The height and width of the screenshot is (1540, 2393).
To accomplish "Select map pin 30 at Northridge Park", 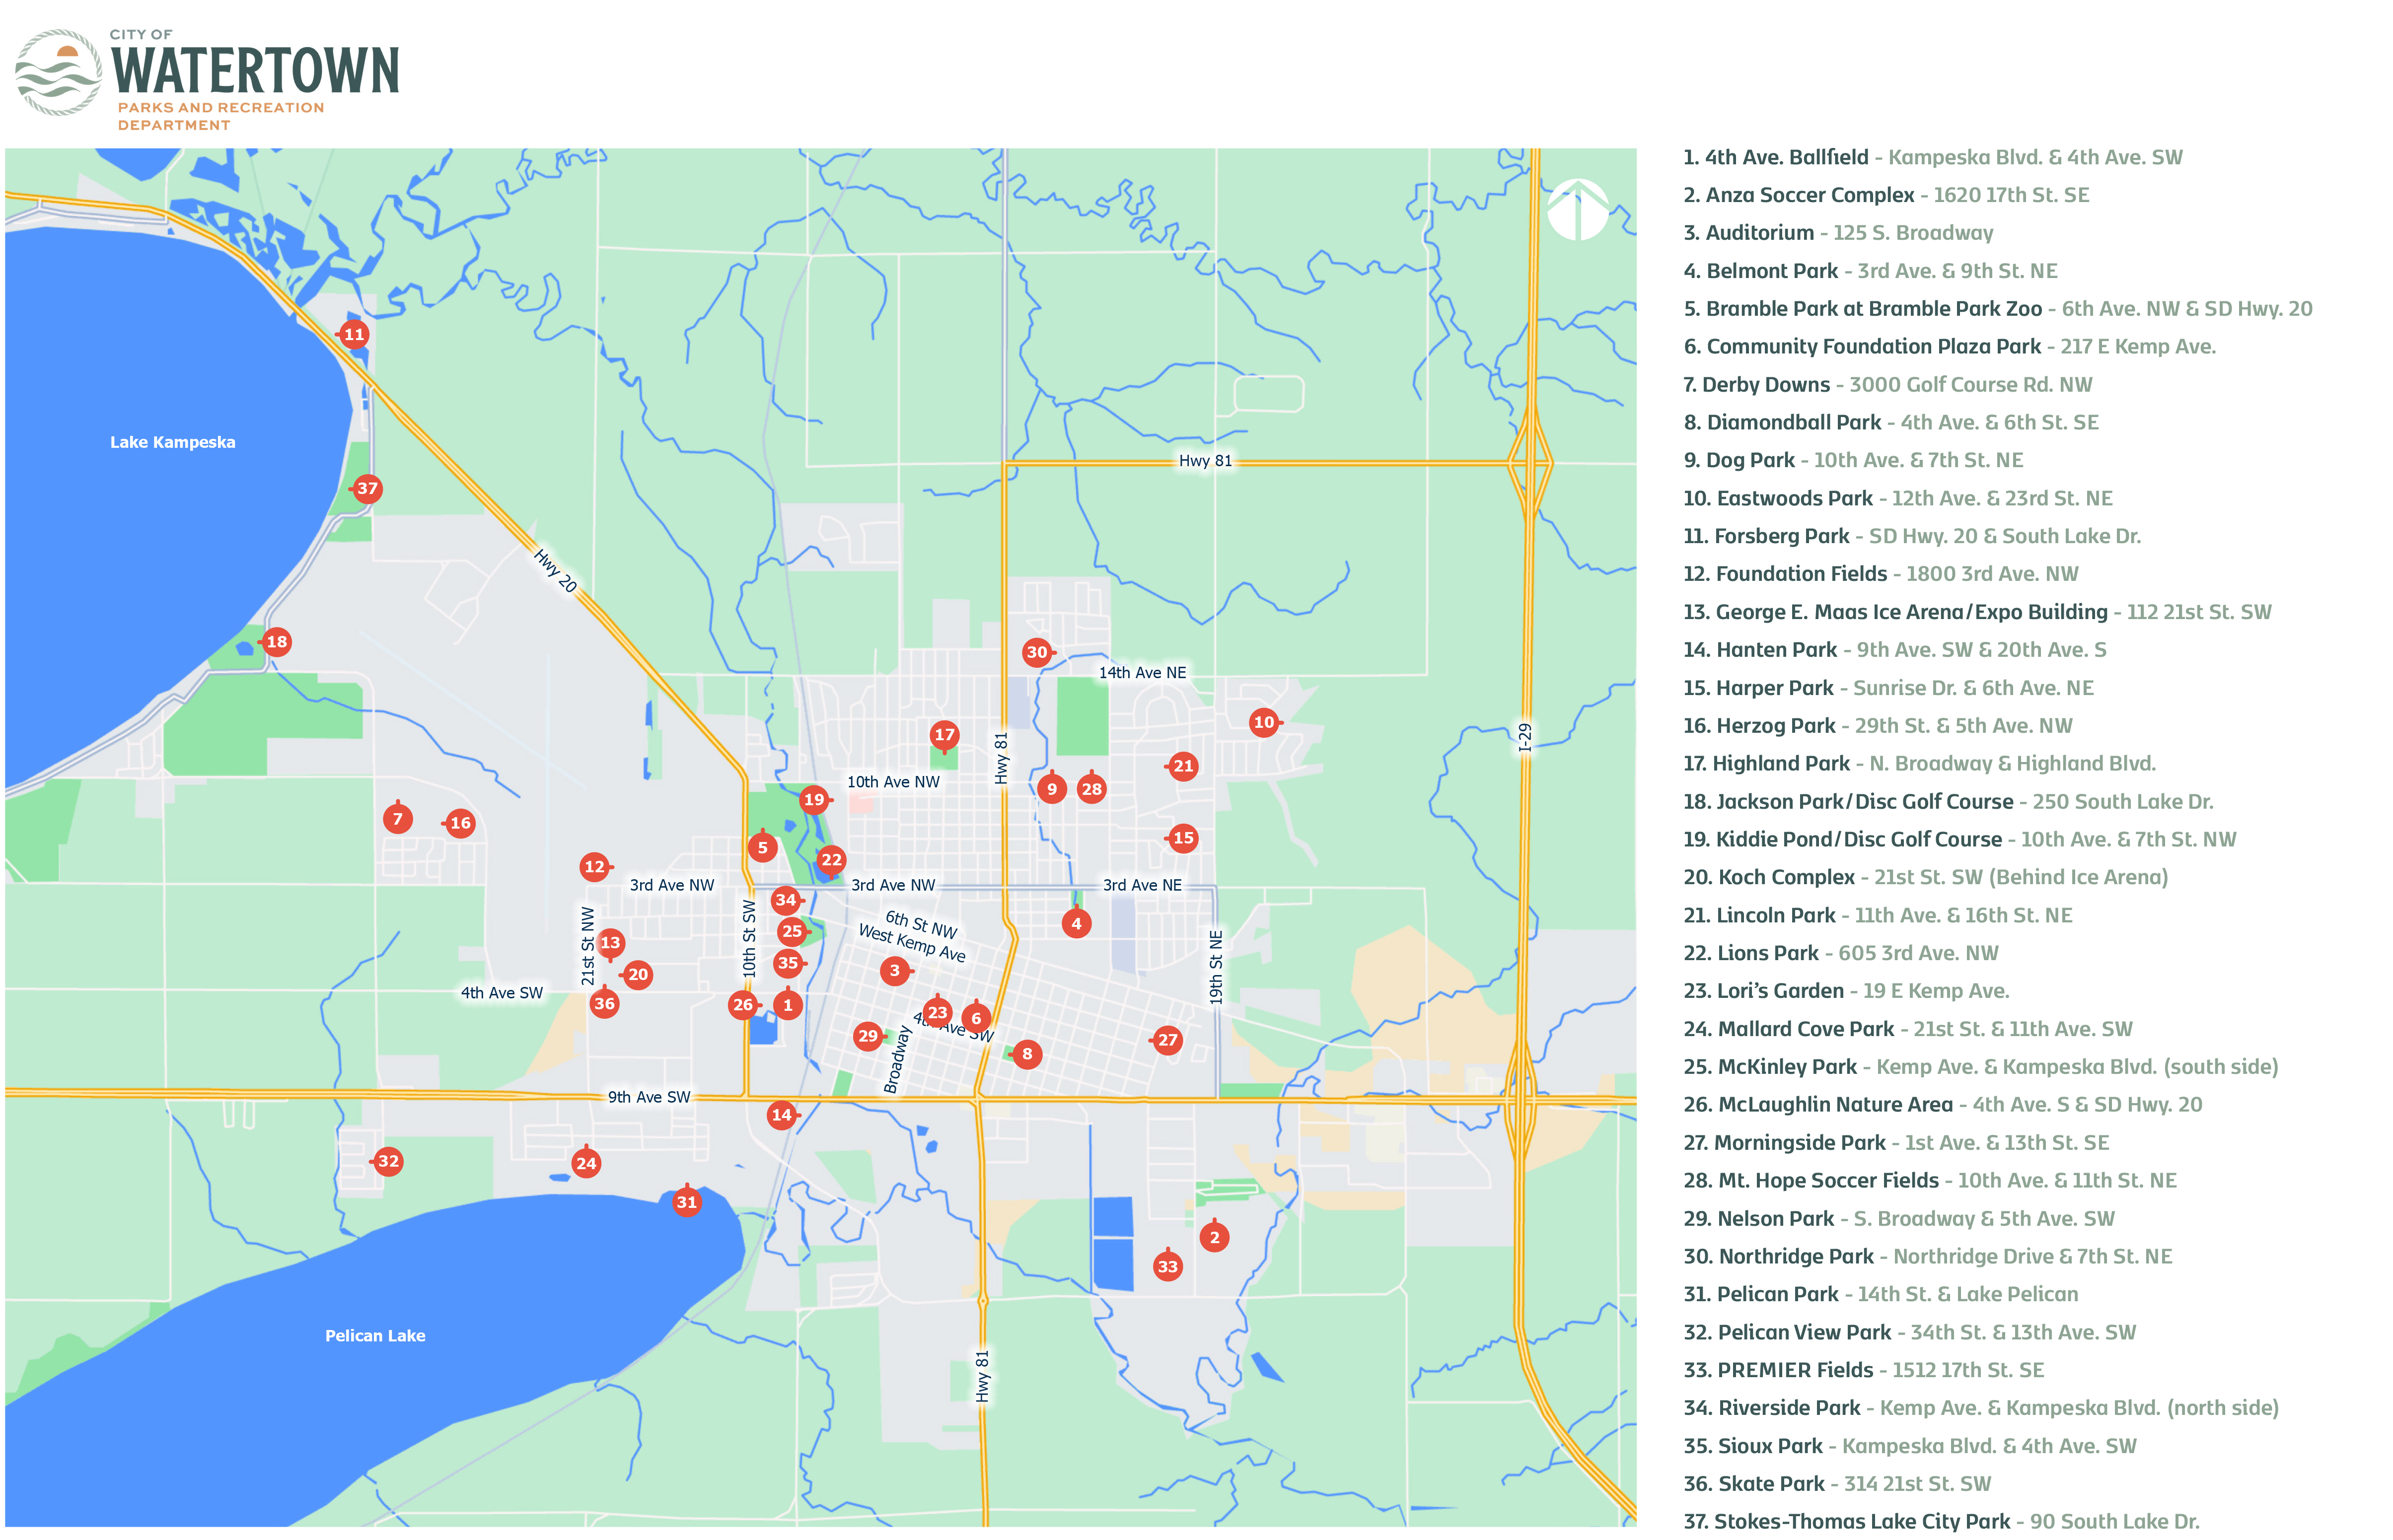I will click(x=1037, y=653).
